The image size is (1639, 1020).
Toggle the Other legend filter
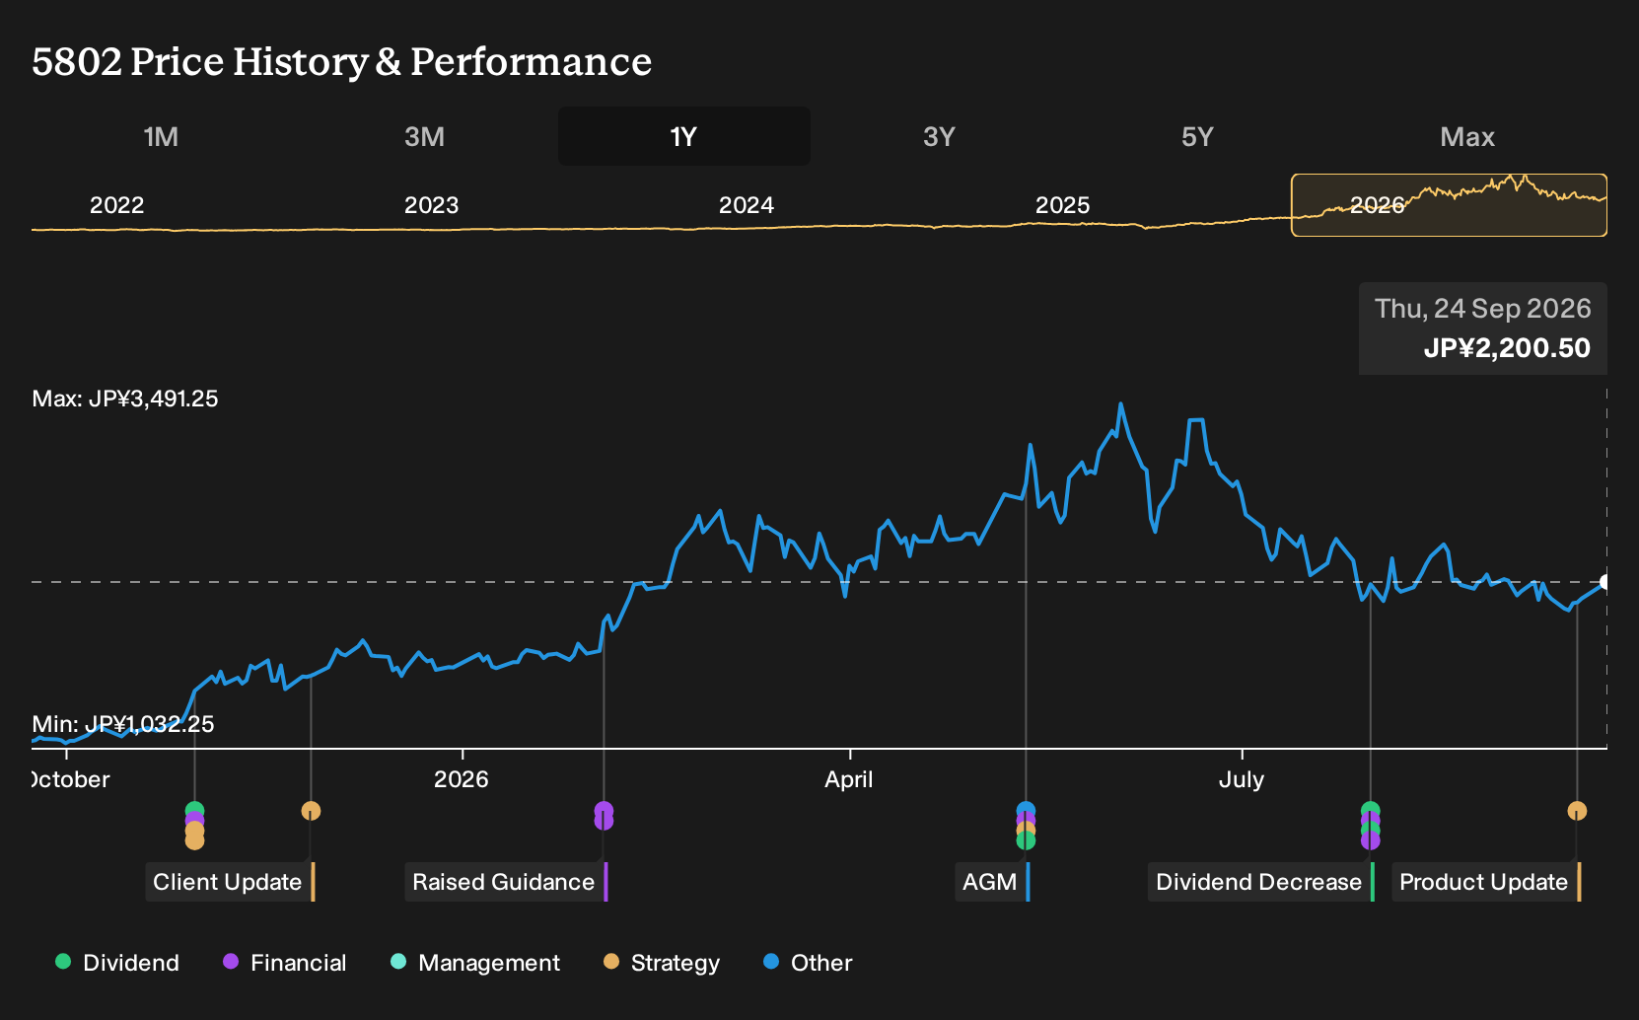[x=808, y=963]
